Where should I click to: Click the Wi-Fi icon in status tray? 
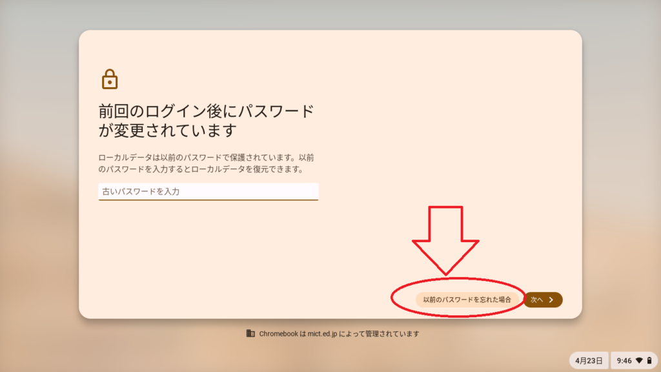pyautogui.click(x=639, y=360)
